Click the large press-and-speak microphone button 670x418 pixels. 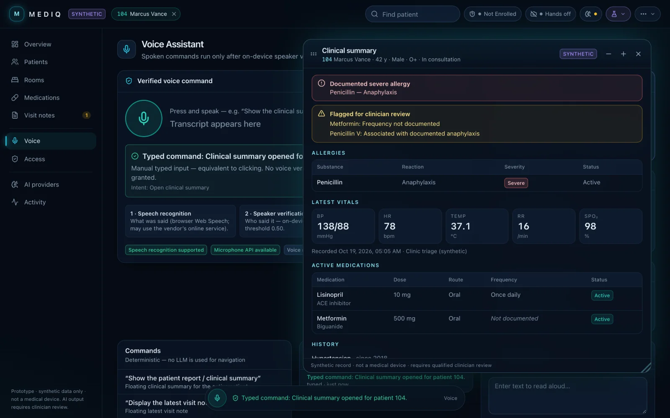(x=144, y=118)
